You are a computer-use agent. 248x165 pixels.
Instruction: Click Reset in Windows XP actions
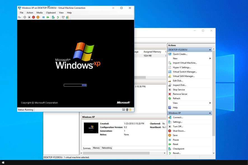[176, 144]
